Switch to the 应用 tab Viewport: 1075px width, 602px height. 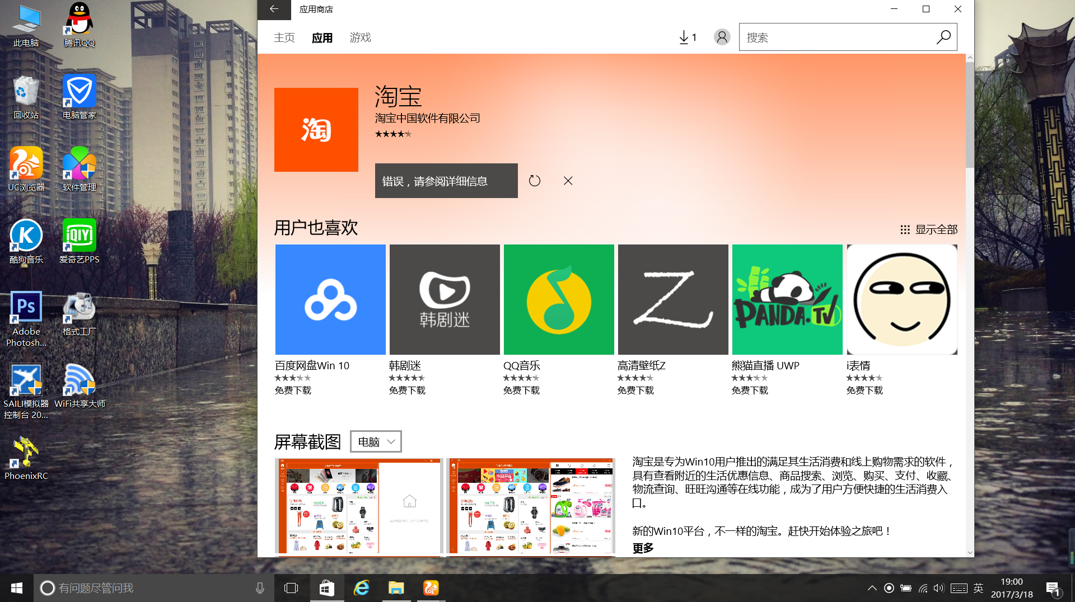point(322,37)
